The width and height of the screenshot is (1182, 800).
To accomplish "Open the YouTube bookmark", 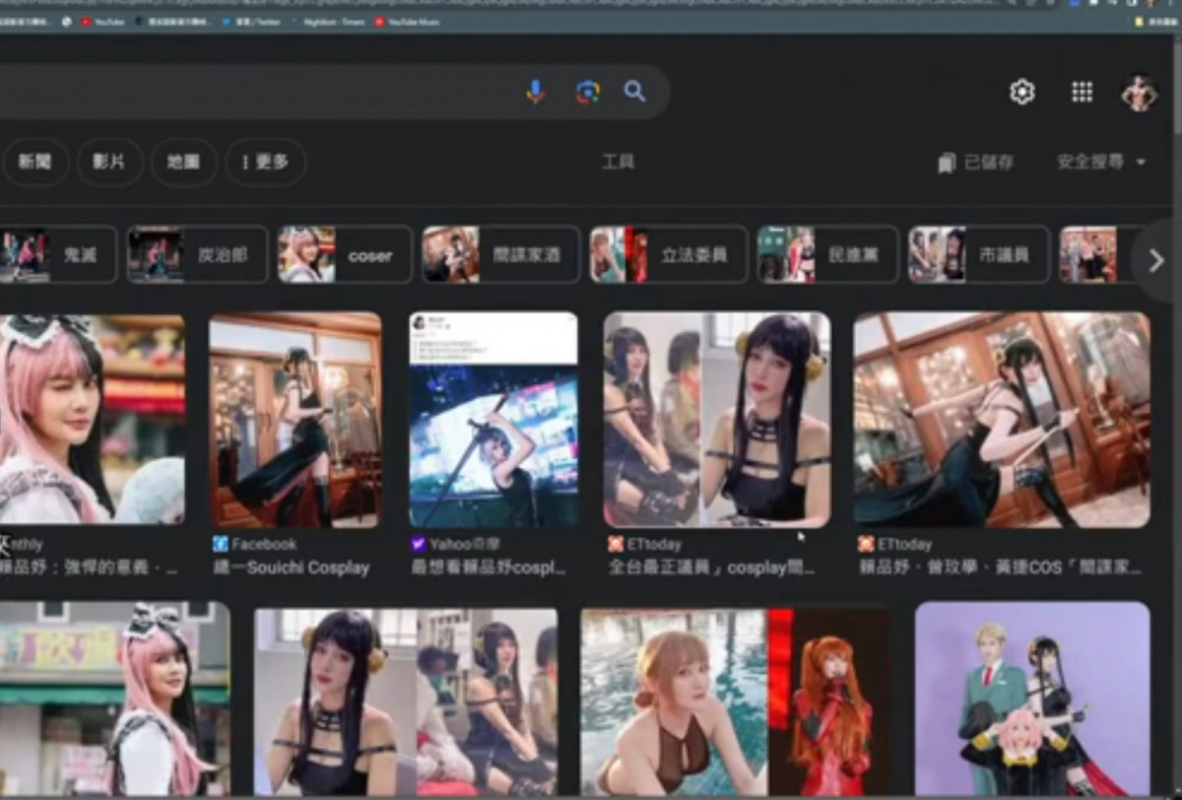I will (x=103, y=21).
